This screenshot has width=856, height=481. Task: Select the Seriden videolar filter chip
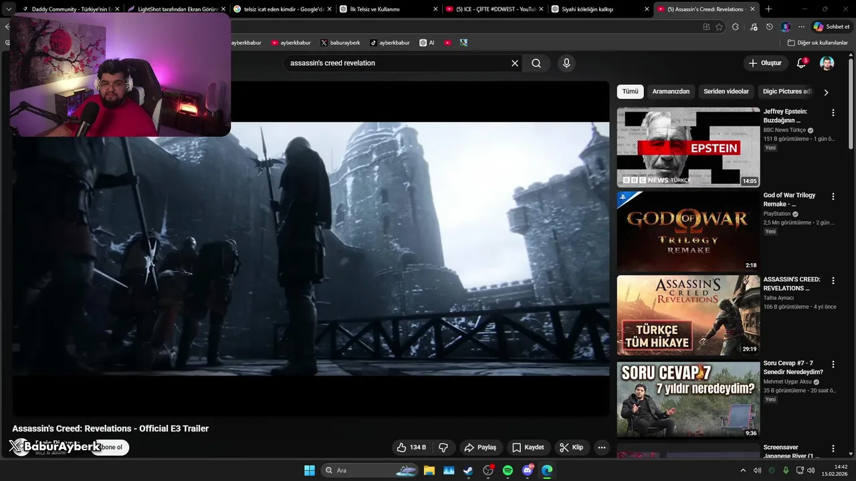(726, 92)
